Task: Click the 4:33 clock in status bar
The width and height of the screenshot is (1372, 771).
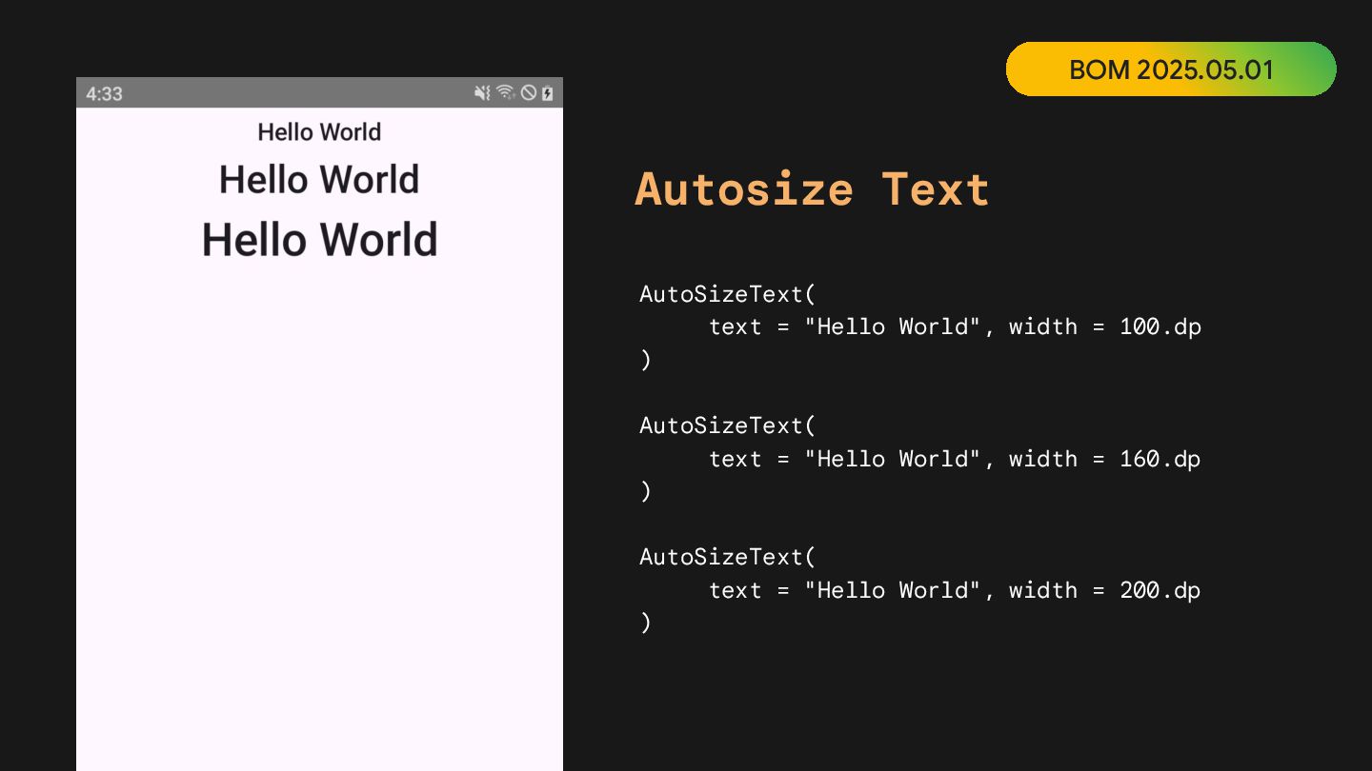Action: pyautogui.click(x=104, y=93)
